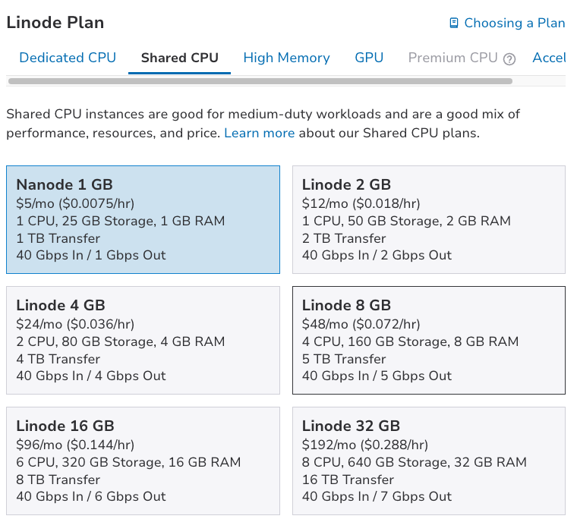The height and width of the screenshot is (519, 577).
Task: Open the High Memory tab
Action: click(287, 58)
